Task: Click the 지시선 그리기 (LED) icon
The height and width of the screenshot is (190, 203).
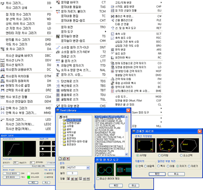Action: [2, 120]
